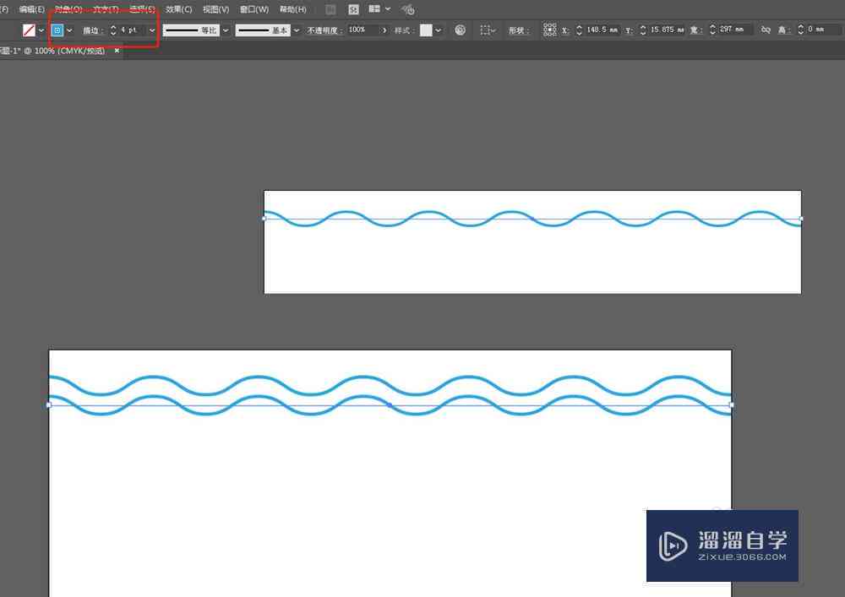The image size is (845, 597).
Task: Click the X value 148.5 mm field
Action: 602,30
